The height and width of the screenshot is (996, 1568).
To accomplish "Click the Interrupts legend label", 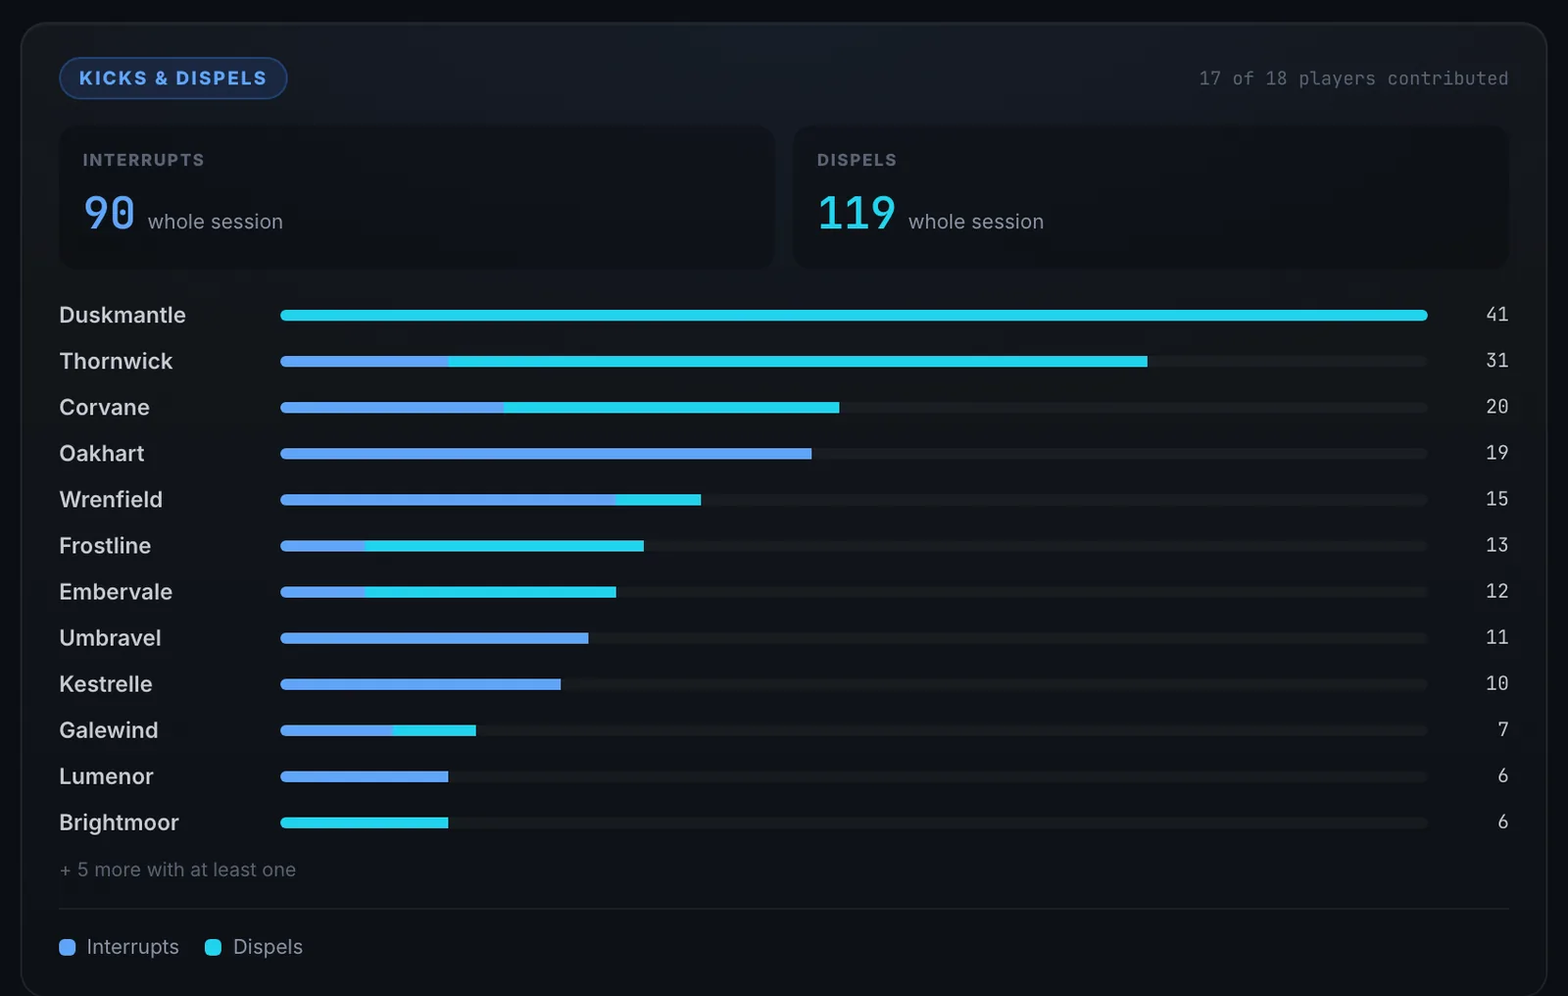I will click(x=133, y=947).
